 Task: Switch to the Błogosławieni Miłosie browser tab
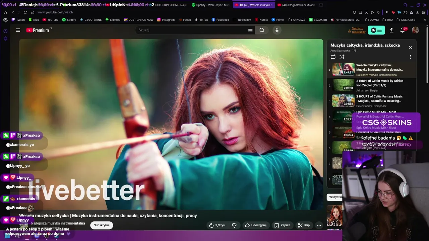point(296,5)
